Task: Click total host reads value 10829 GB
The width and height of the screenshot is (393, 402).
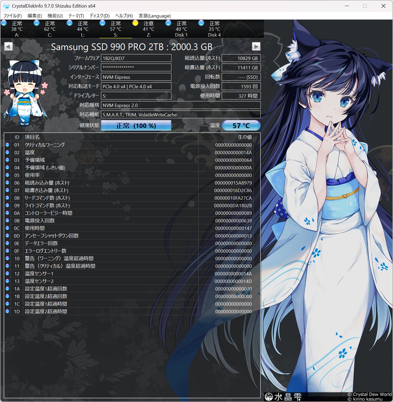Action: tap(241, 58)
